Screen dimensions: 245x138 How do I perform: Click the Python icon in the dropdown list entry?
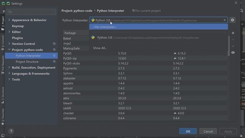click(x=93, y=38)
